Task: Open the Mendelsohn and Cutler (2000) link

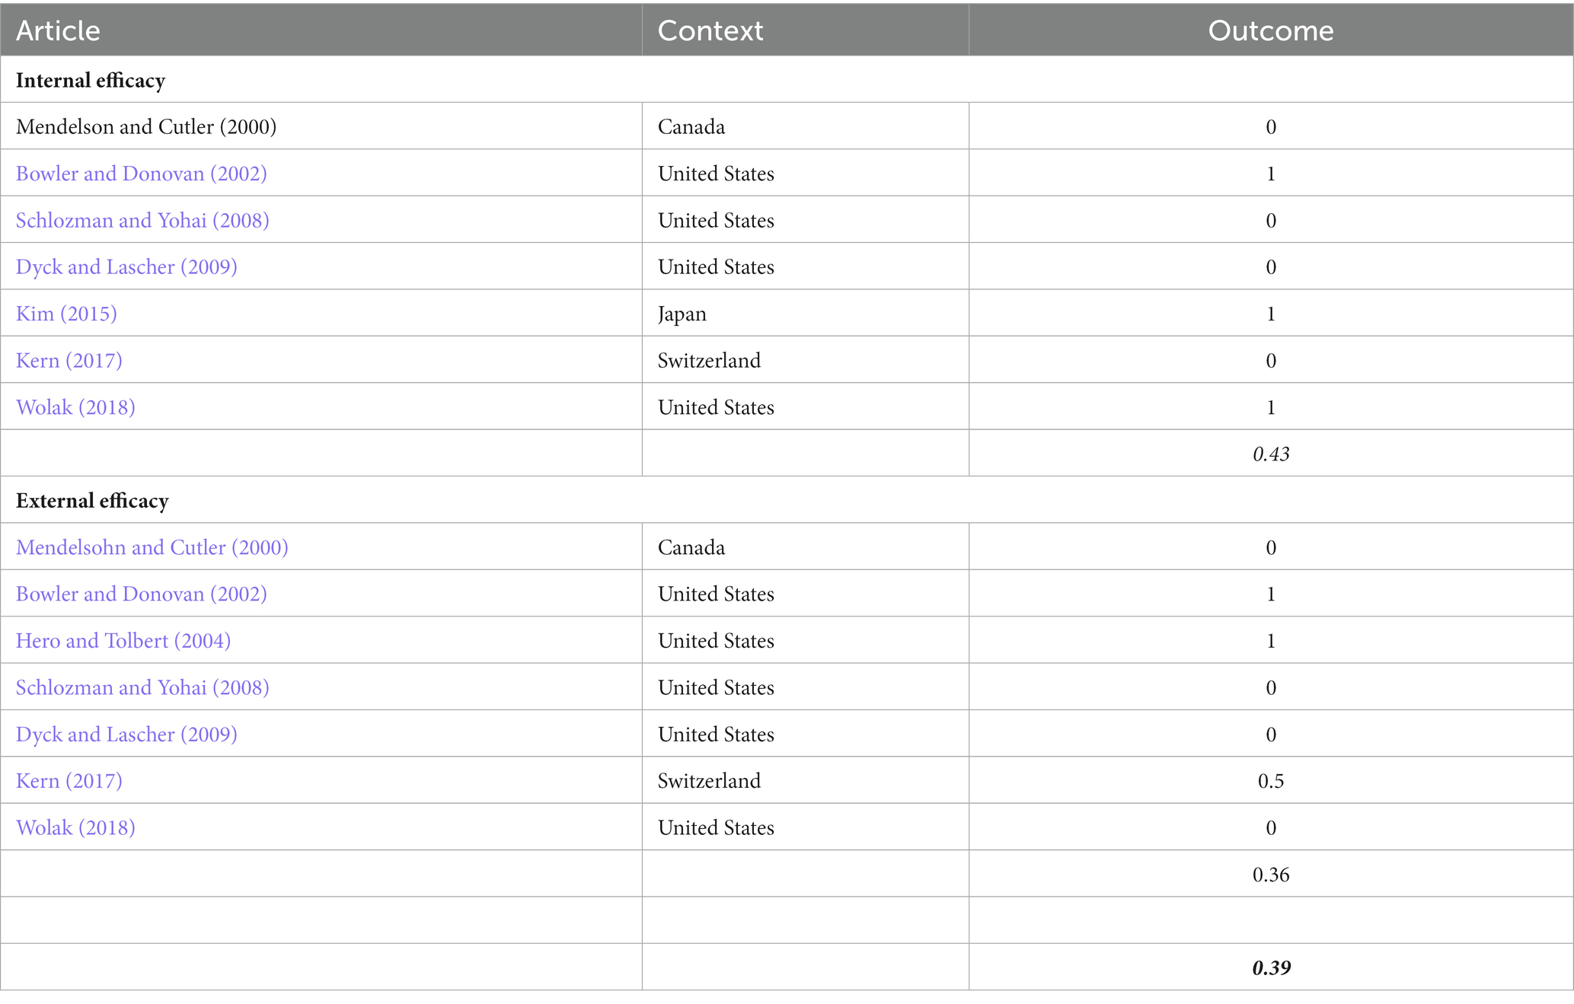Action: 152,547
